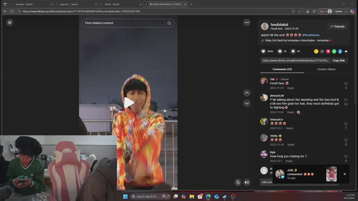Open the browser apps icon in address bar
This screenshot has height=201, width=358.
[293, 11]
